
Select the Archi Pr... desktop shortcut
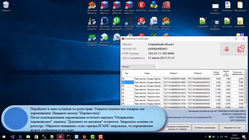[117, 38]
